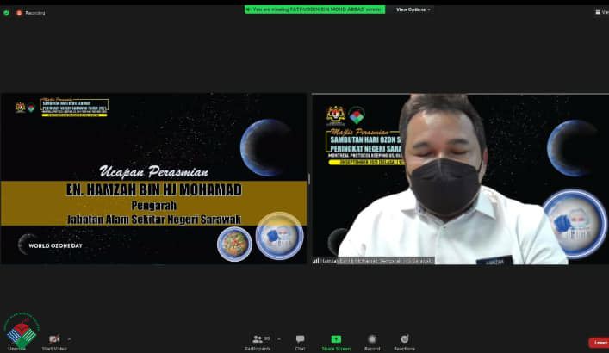This screenshot has width=609, height=353.
Task: Click the Jabatan Alam Sekitar Negeri Sarawak line
Action: 154,220
